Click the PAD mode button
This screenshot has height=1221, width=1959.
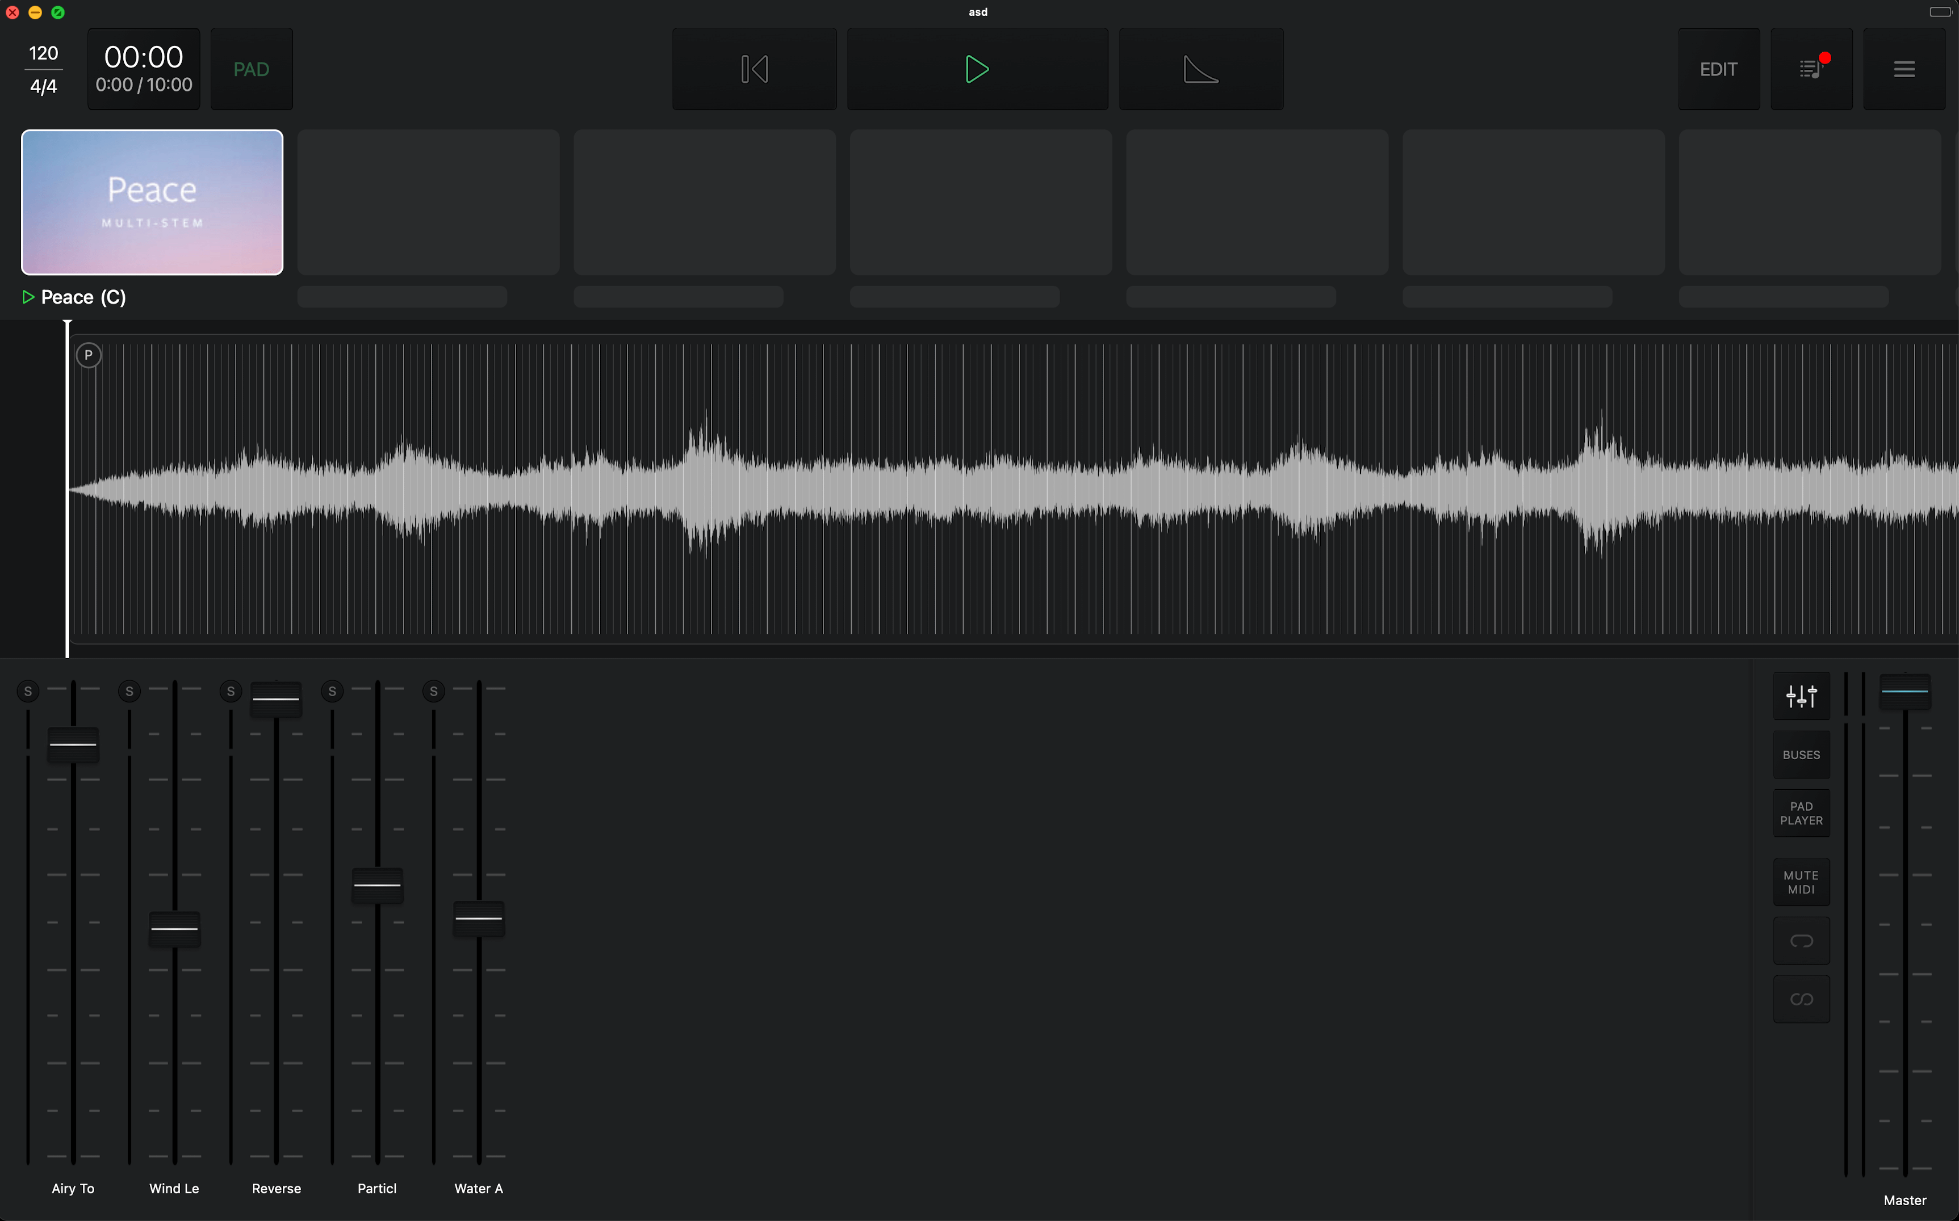point(252,69)
